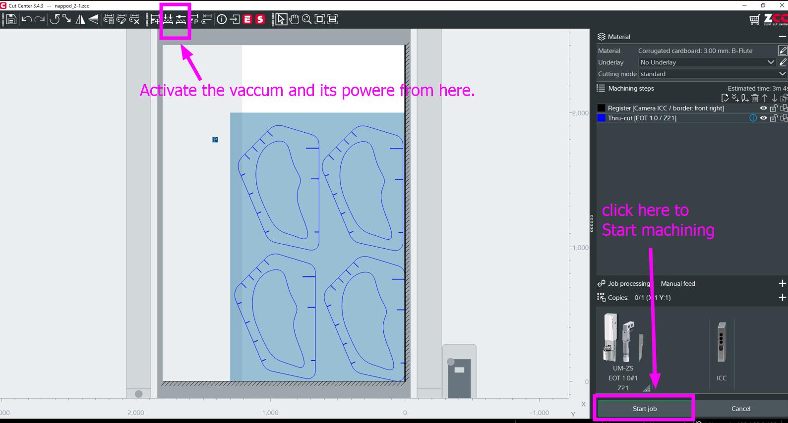Expand the Job processing section with plus
This screenshot has height=423, width=788.
pos(782,283)
